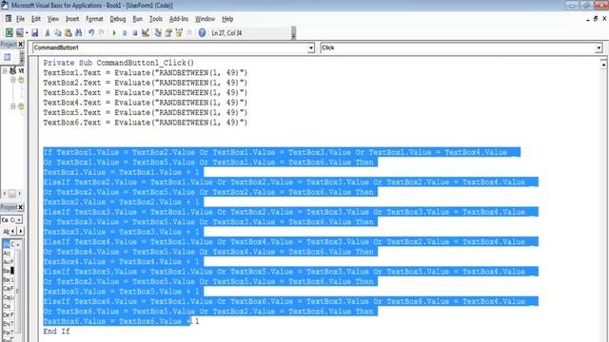Open the Edit menu
Screen dimensions: 609x342
(36, 19)
